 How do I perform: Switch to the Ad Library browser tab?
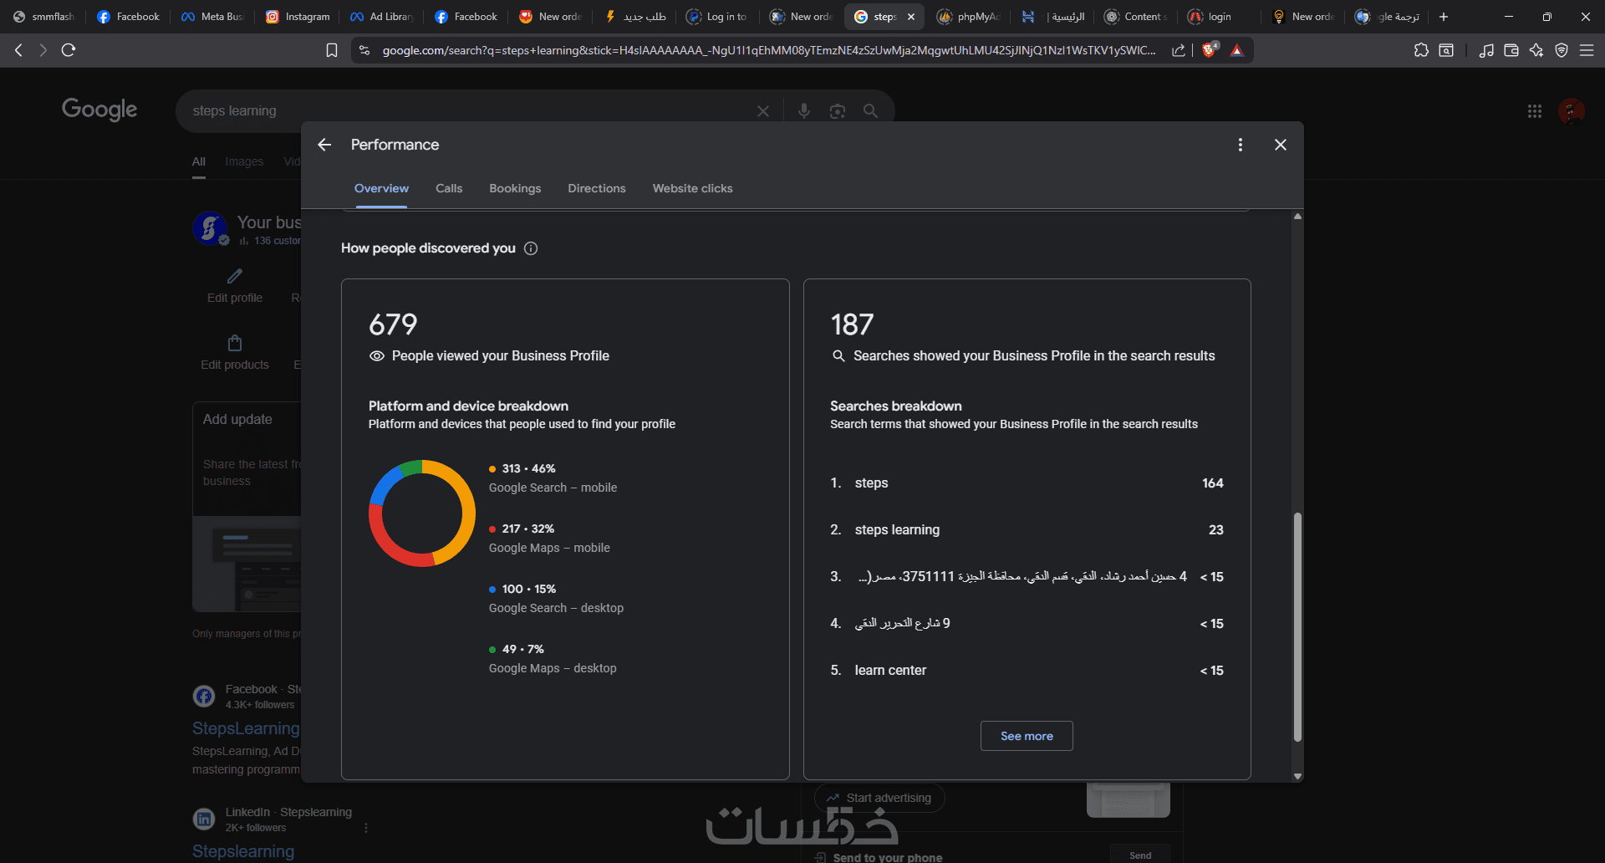[381, 17]
